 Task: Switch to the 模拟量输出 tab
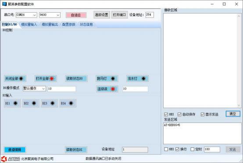point(50,24)
